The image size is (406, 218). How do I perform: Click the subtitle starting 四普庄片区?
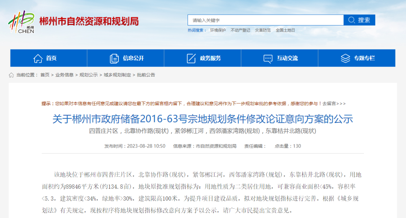point(203,131)
